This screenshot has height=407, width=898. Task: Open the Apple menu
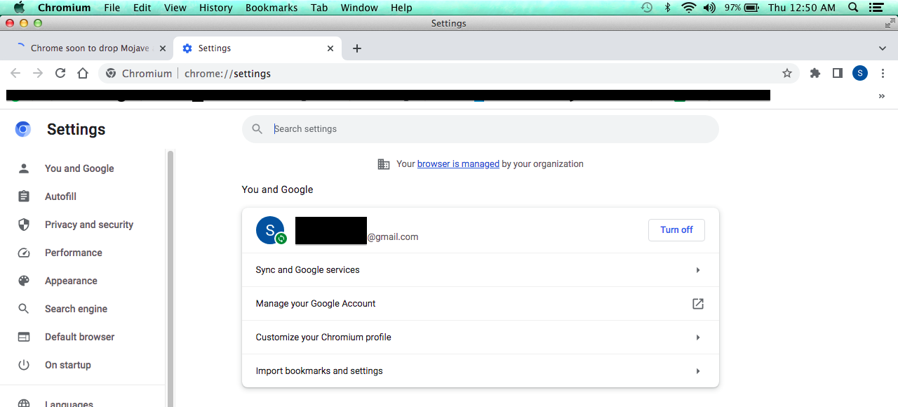click(x=19, y=8)
